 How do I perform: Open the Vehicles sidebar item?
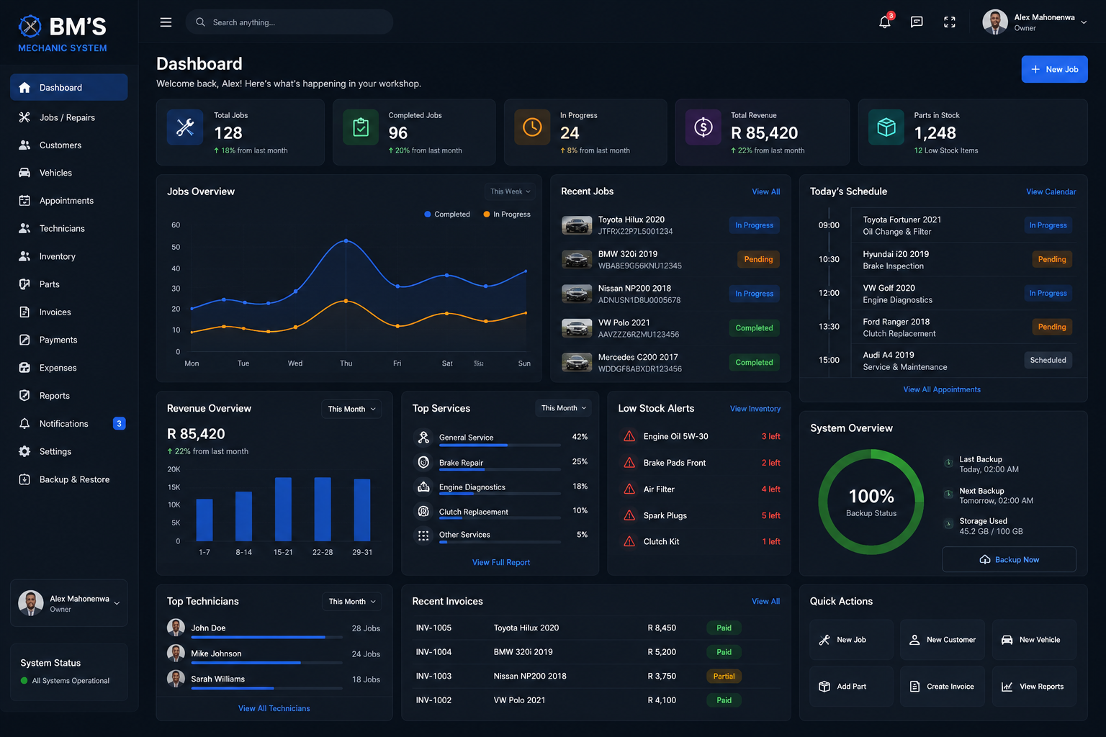click(69, 173)
